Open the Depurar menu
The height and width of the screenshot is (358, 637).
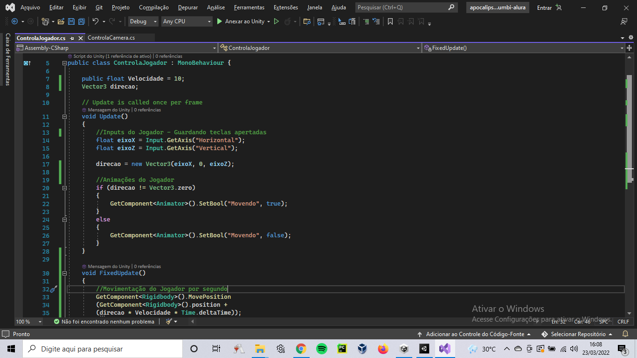(188, 7)
